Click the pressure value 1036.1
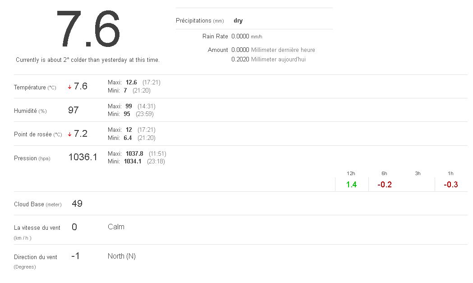 [83, 158]
